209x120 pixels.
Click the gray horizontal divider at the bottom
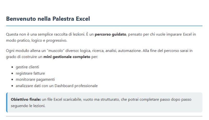click(x=104, y=116)
